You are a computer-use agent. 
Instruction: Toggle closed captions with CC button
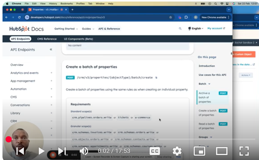tap(155, 151)
